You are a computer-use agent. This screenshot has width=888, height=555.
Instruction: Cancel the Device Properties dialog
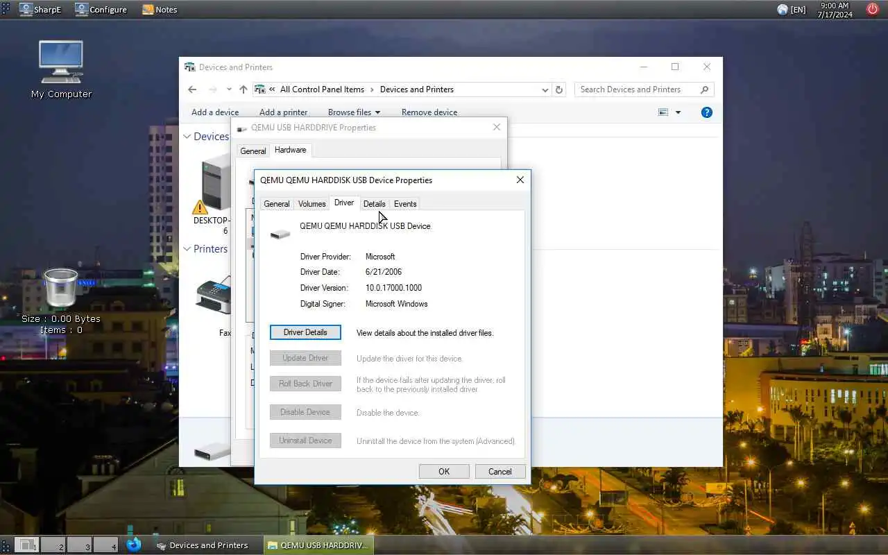pyautogui.click(x=500, y=472)
